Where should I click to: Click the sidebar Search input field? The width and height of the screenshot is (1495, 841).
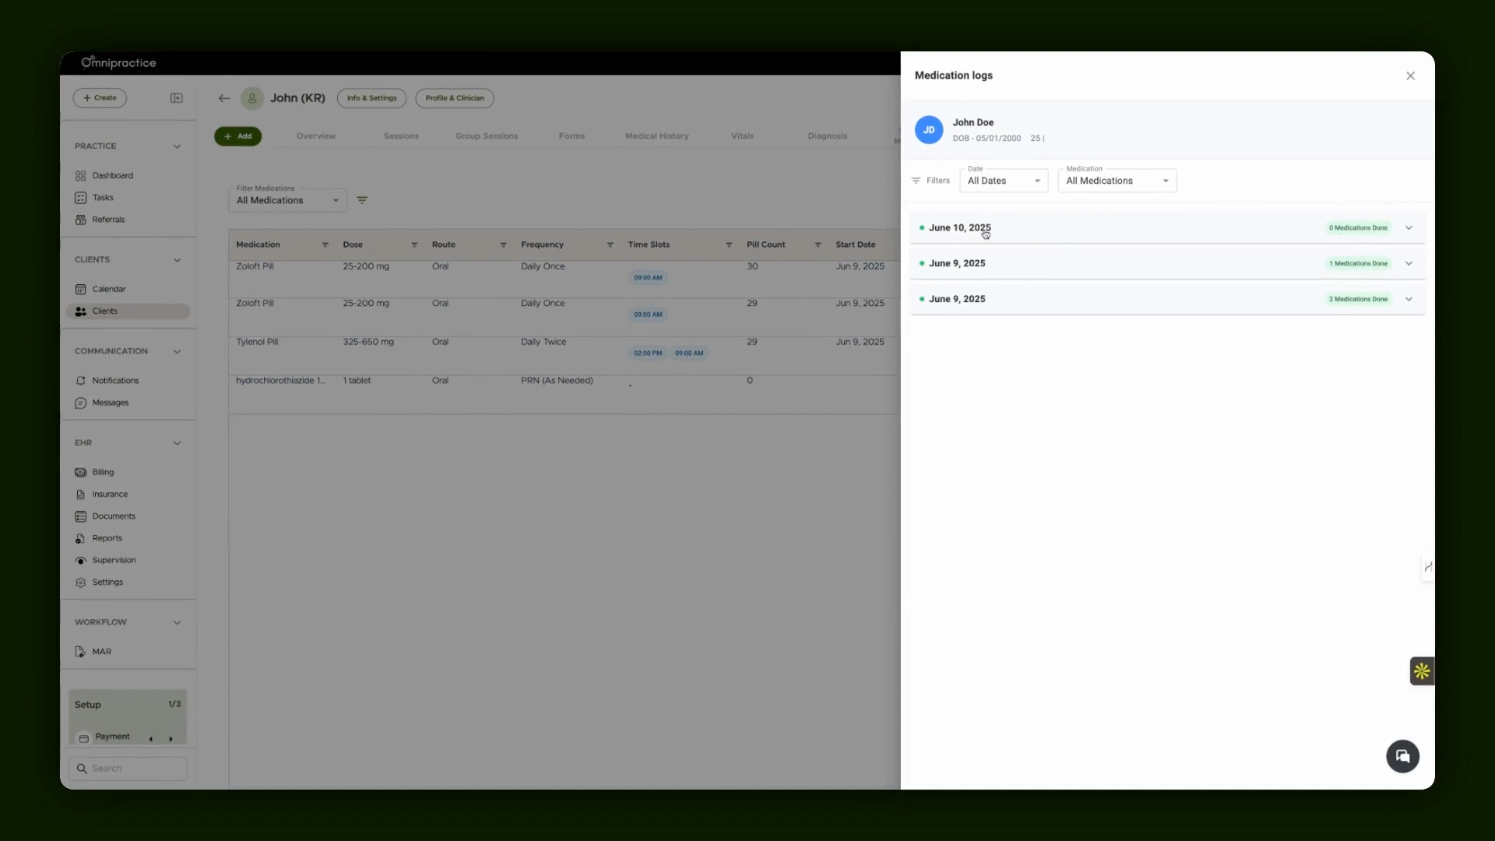[128, 769]
